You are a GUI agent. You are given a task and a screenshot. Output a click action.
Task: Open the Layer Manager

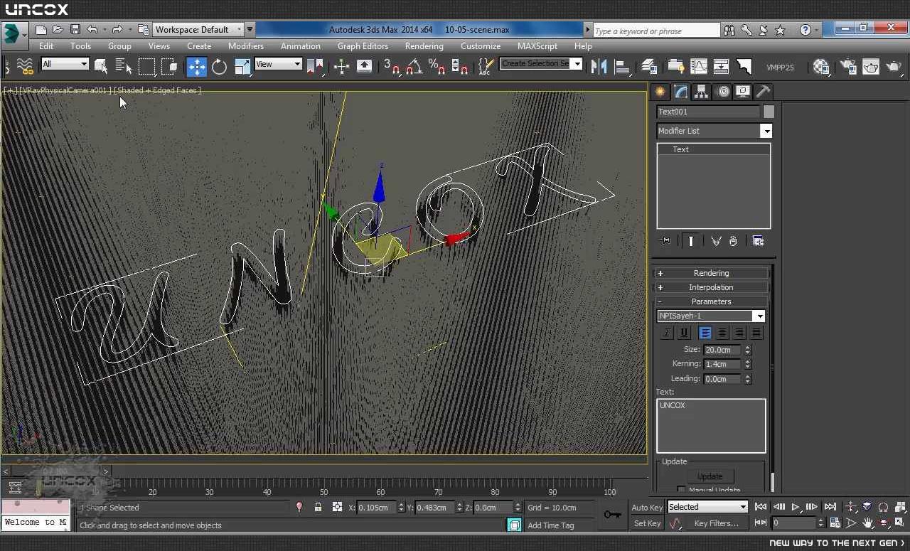click(649, 67)
